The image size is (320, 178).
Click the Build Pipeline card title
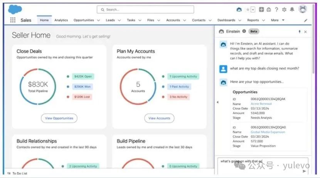(x=131, y=141)
